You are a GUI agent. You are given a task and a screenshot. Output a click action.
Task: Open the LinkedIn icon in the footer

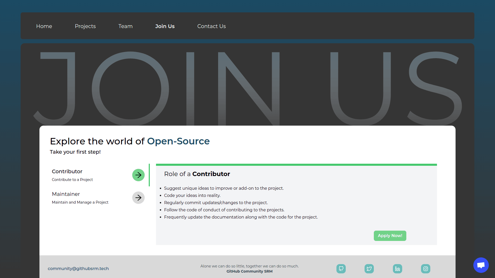pos(397,268)
